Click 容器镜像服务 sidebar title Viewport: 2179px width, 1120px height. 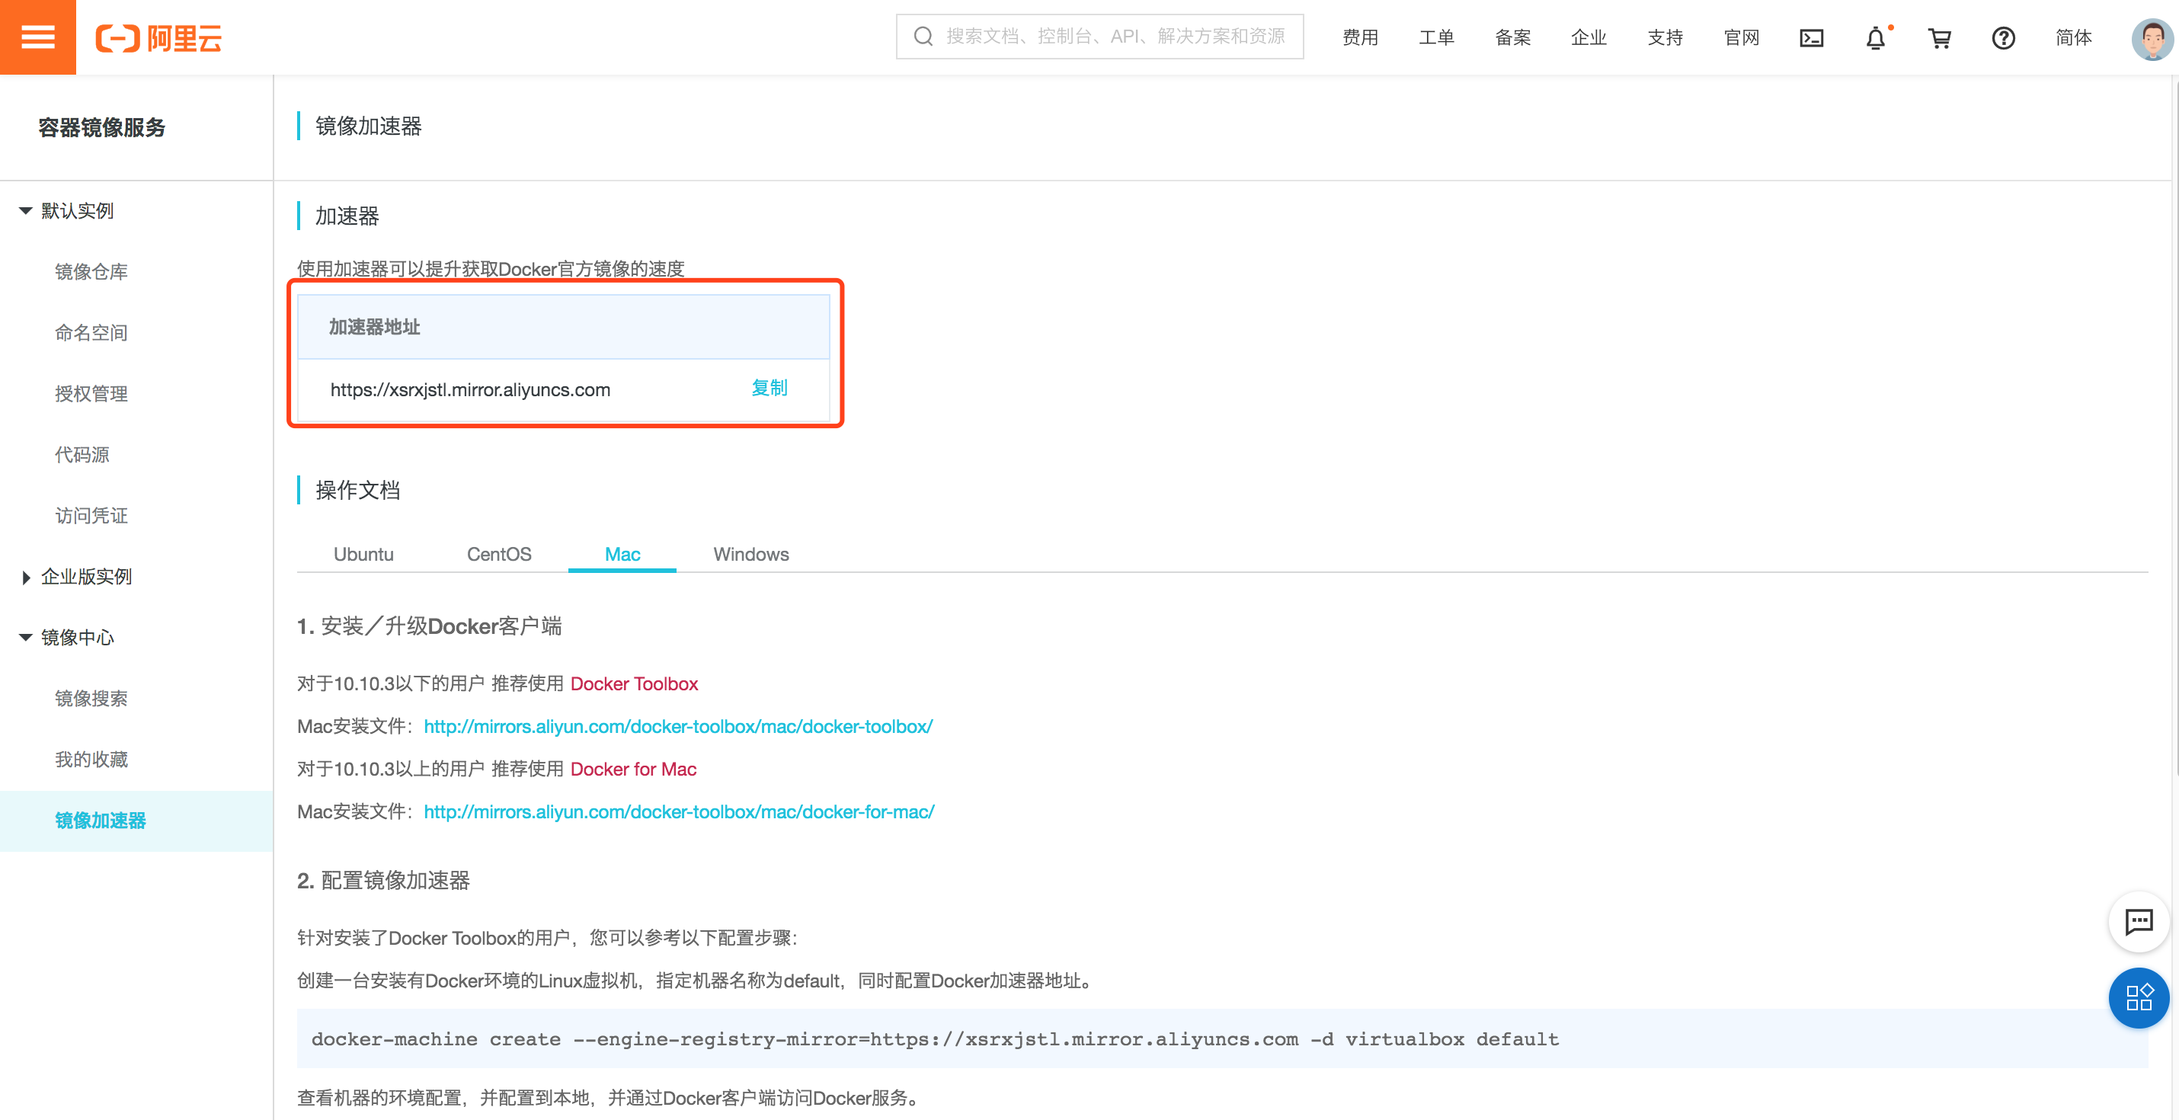pyautogui.click(x=101, y=127)
